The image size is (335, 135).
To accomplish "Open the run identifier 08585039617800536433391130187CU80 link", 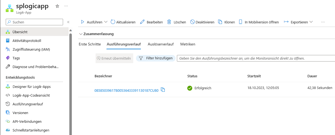I will click(126, 91).
